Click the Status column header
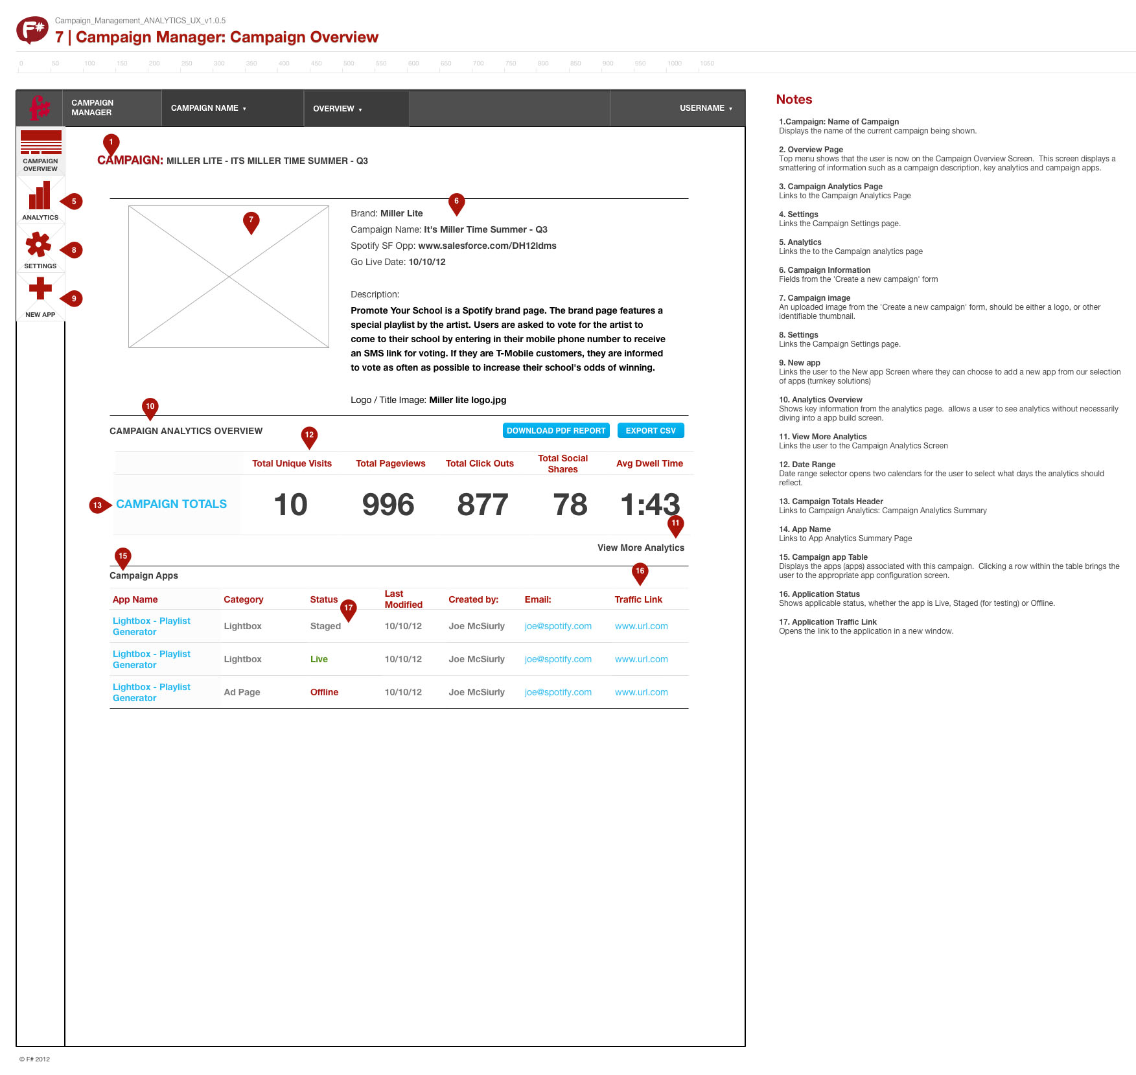This screenshot has width=1136, height=1075. (x=324, y=600)
